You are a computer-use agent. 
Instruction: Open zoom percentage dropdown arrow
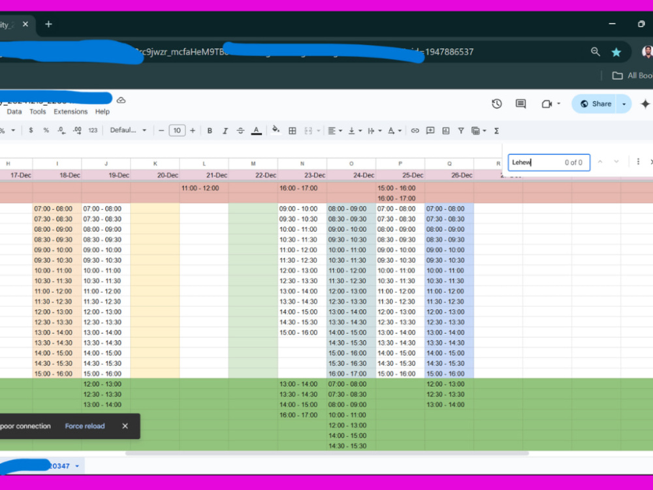13,131
